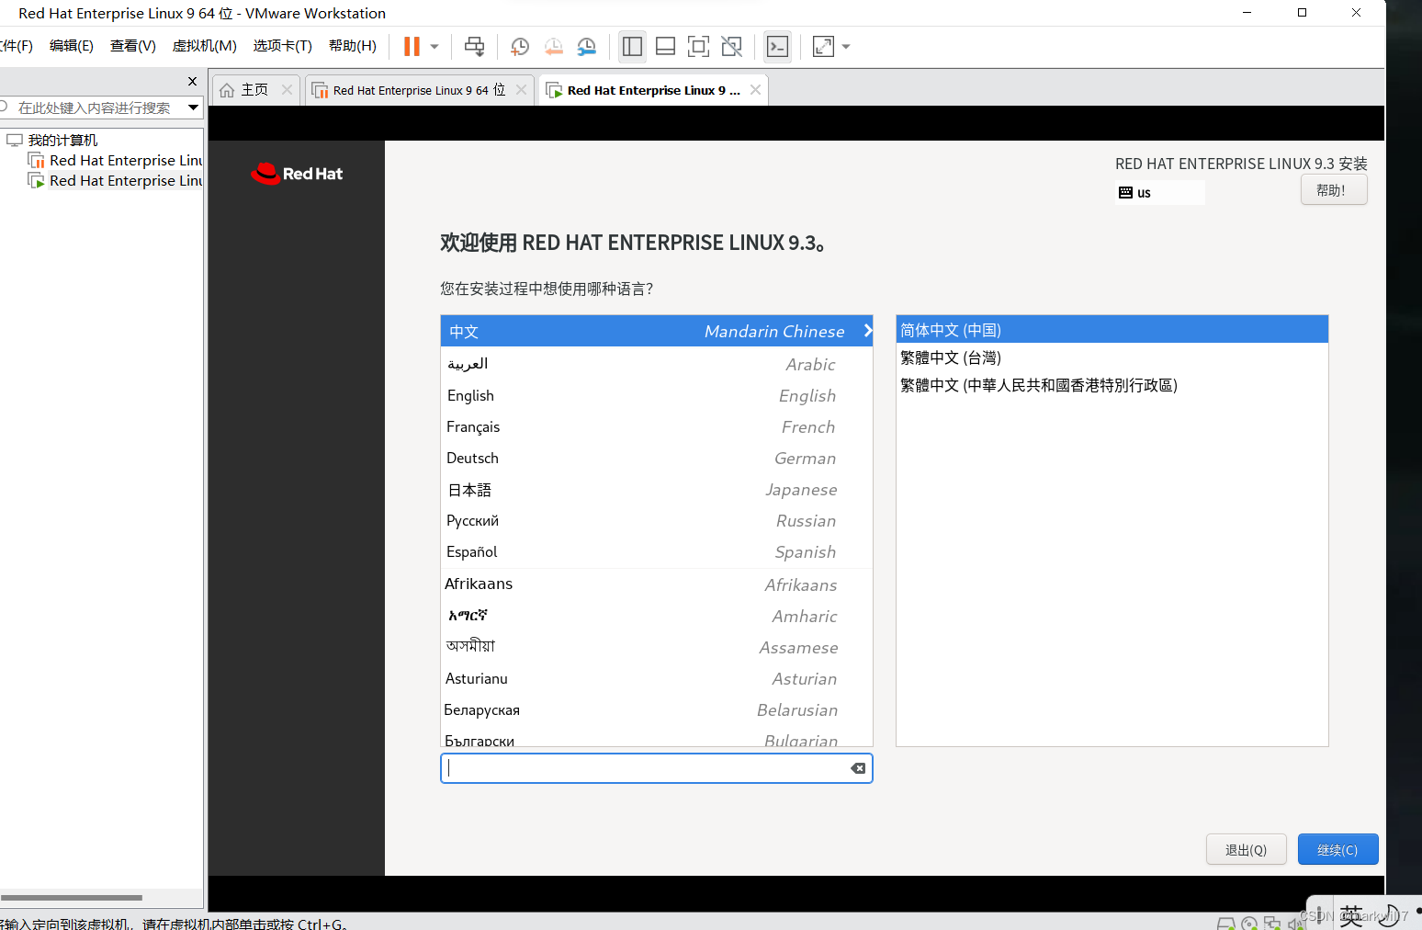This screenshot has height=930, width=1422.
Task: Click the 帮助! button
Action: 1333,190
